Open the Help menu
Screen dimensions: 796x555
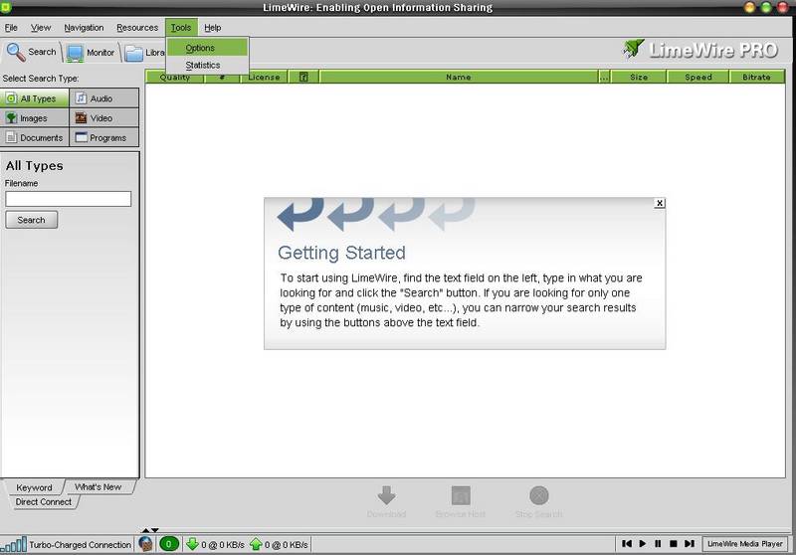[213, 28]
